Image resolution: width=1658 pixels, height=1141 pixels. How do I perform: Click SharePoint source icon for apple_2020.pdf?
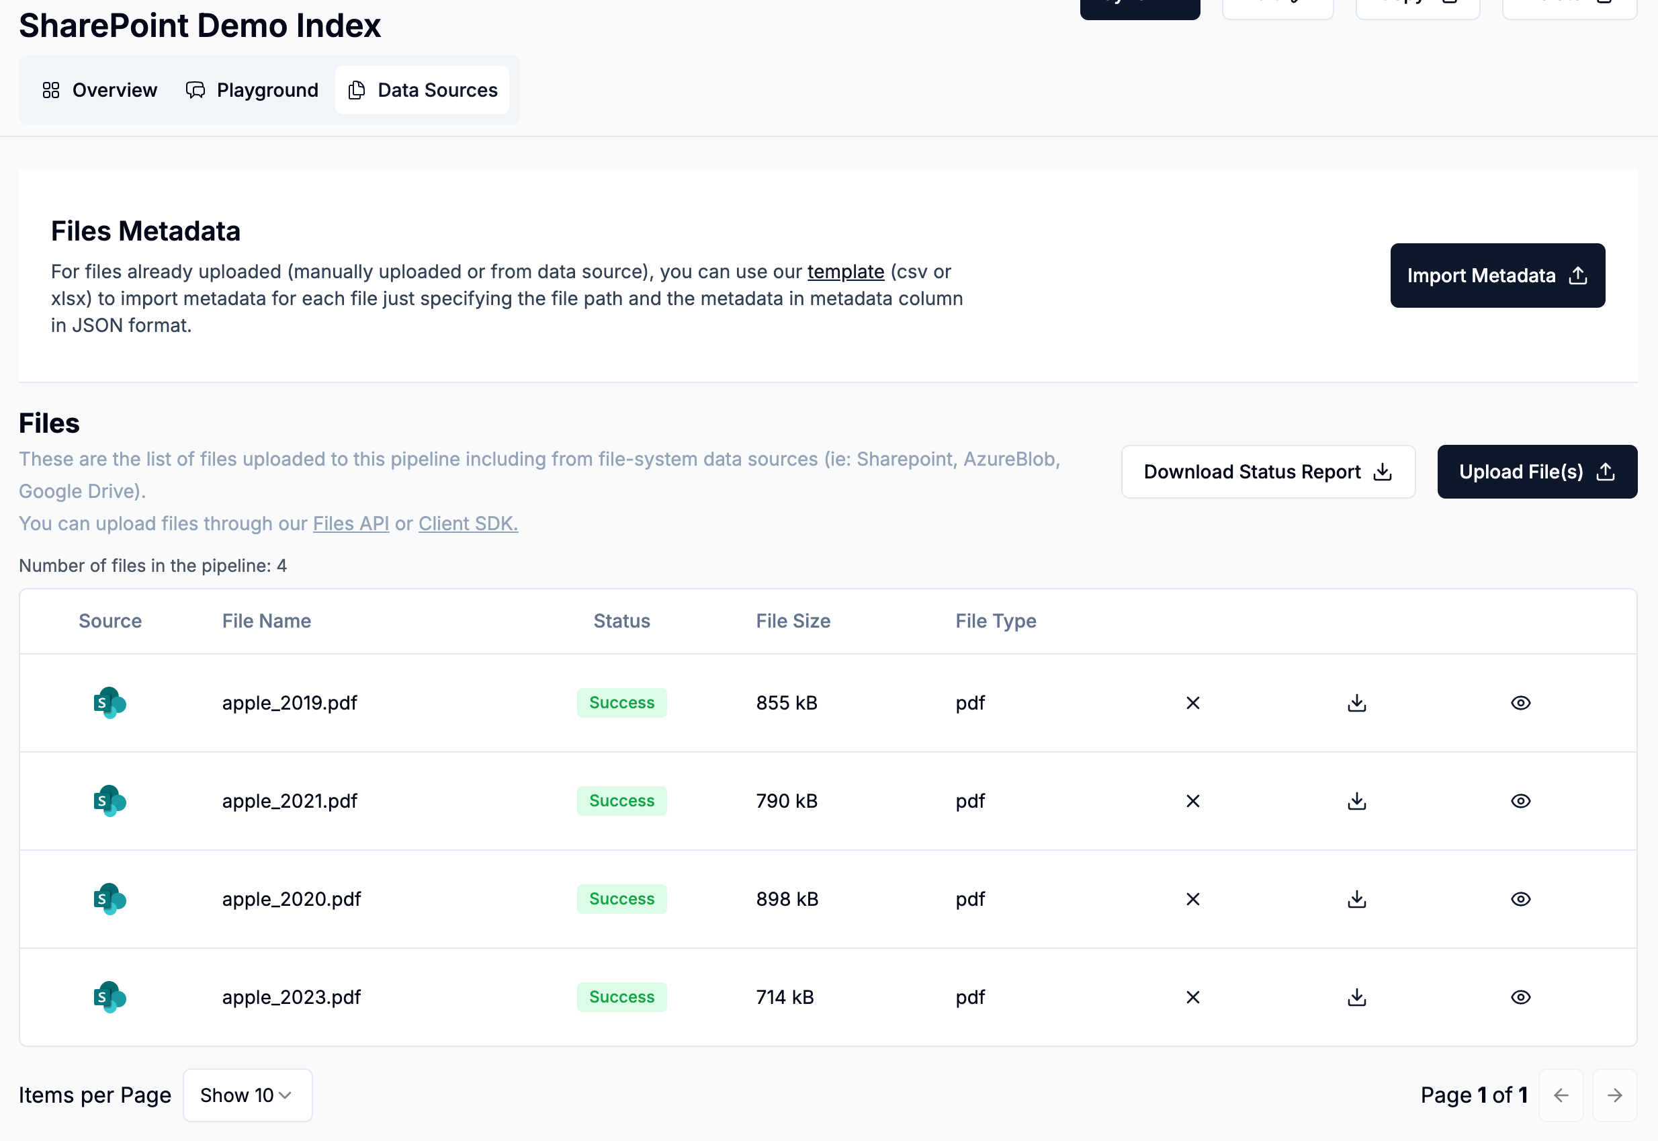pyautogui.click(x=110, y=898)
